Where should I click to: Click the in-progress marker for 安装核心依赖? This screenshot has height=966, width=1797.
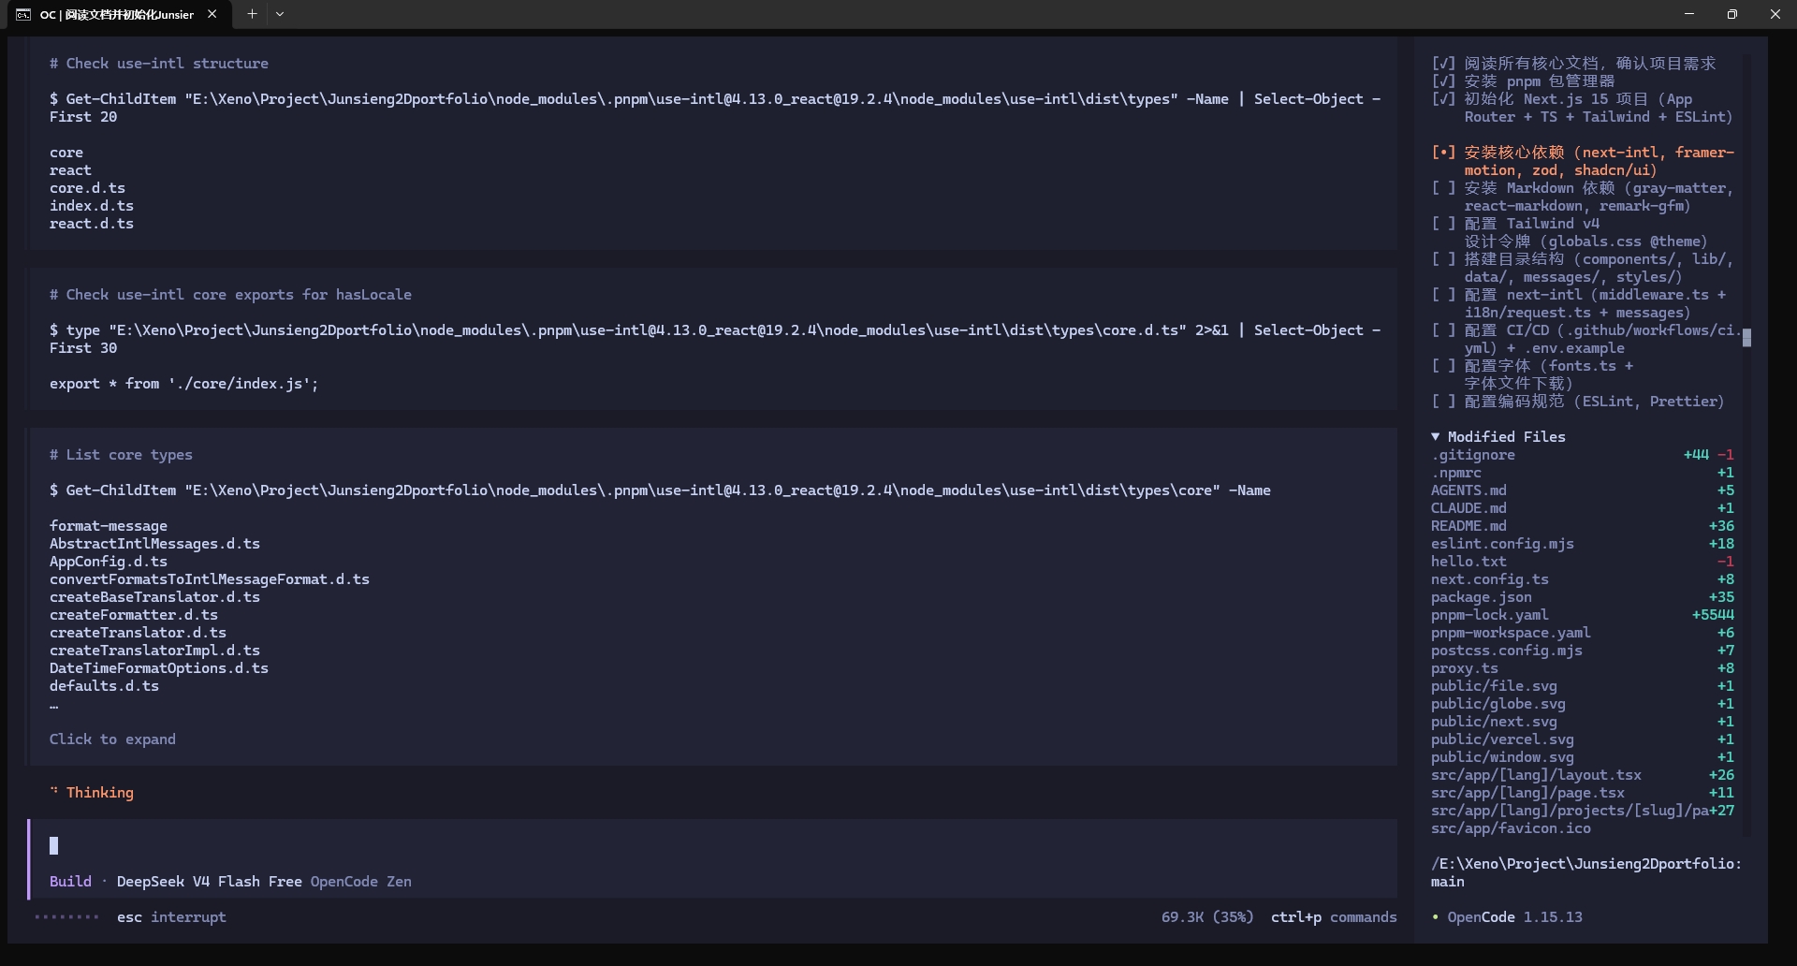(x=1443, y=153)
